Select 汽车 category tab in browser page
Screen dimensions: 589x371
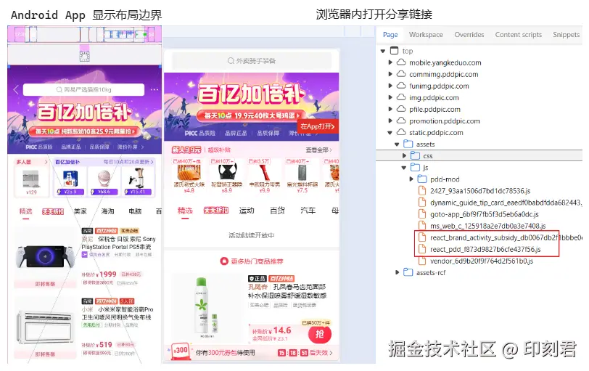(308, 211)
